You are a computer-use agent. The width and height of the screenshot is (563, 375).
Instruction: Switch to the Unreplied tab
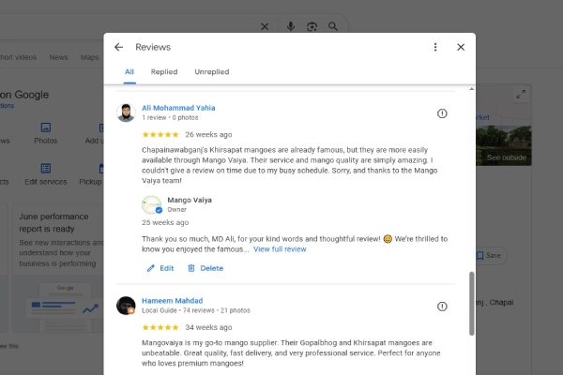coord(211,72)
